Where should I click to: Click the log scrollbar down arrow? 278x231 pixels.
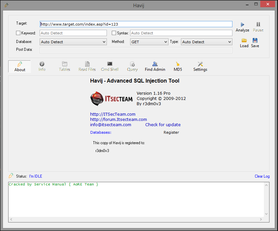[266, 214]
